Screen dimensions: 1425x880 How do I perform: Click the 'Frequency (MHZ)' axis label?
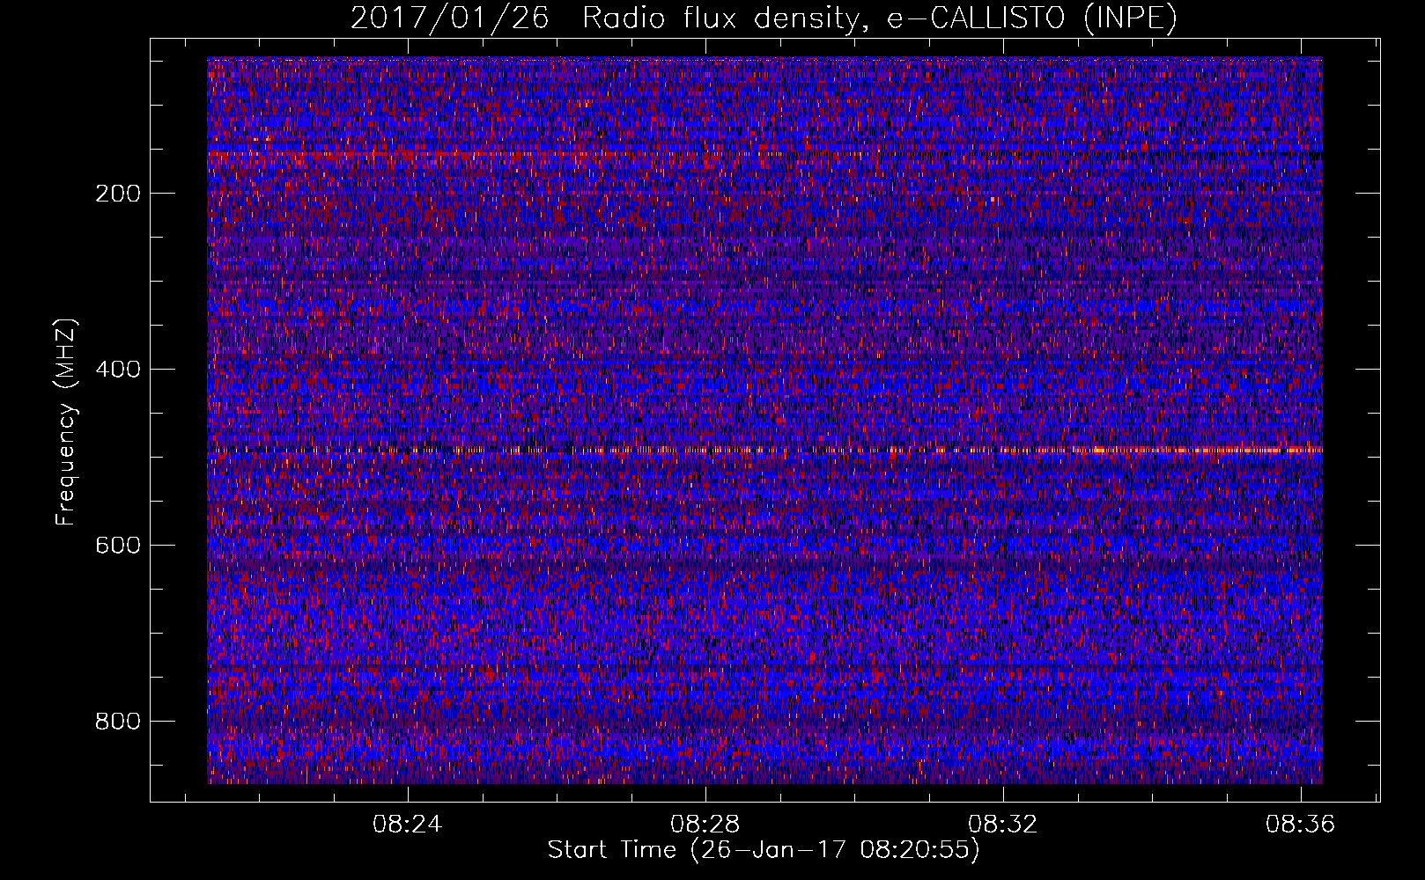66,422
